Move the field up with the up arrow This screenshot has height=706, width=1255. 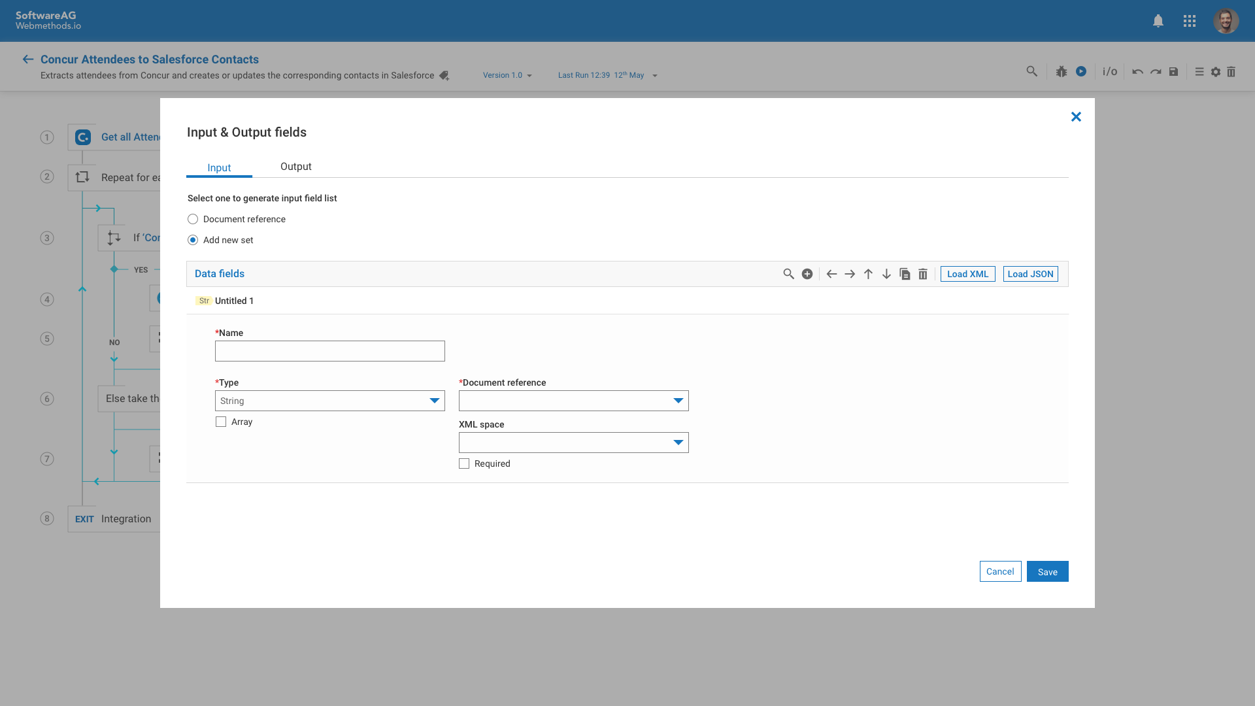(868, 274)
